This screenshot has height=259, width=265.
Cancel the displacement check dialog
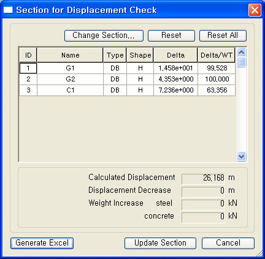pyautogui.click(x=228, y=243)
